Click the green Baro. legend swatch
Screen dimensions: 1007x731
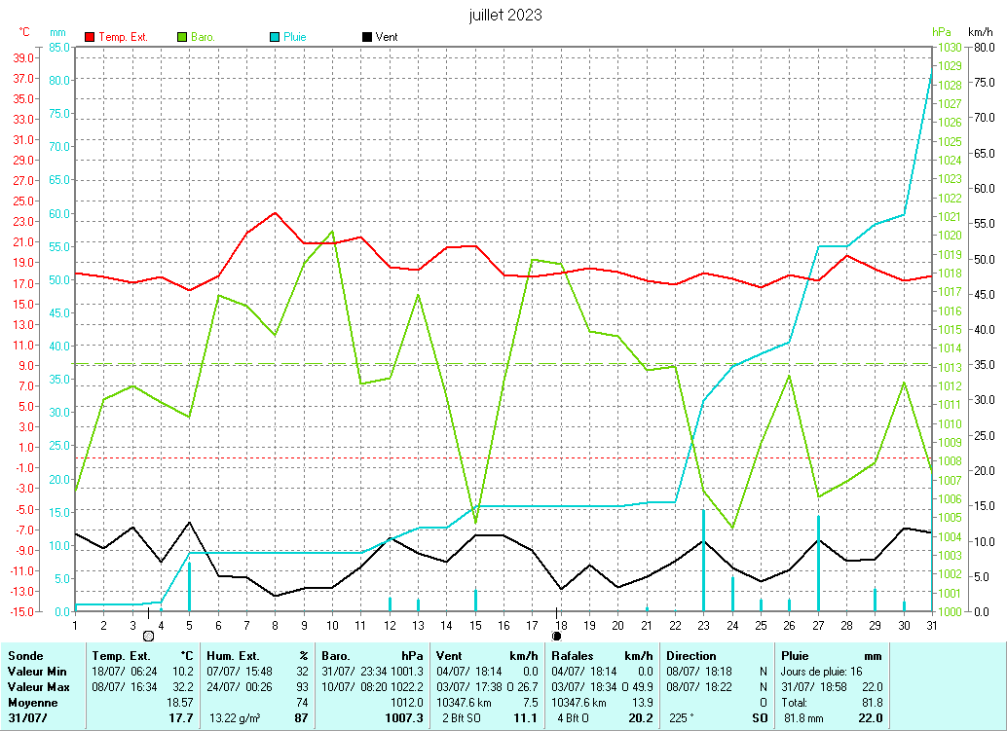pyautogui.click(x=182, y=37)
